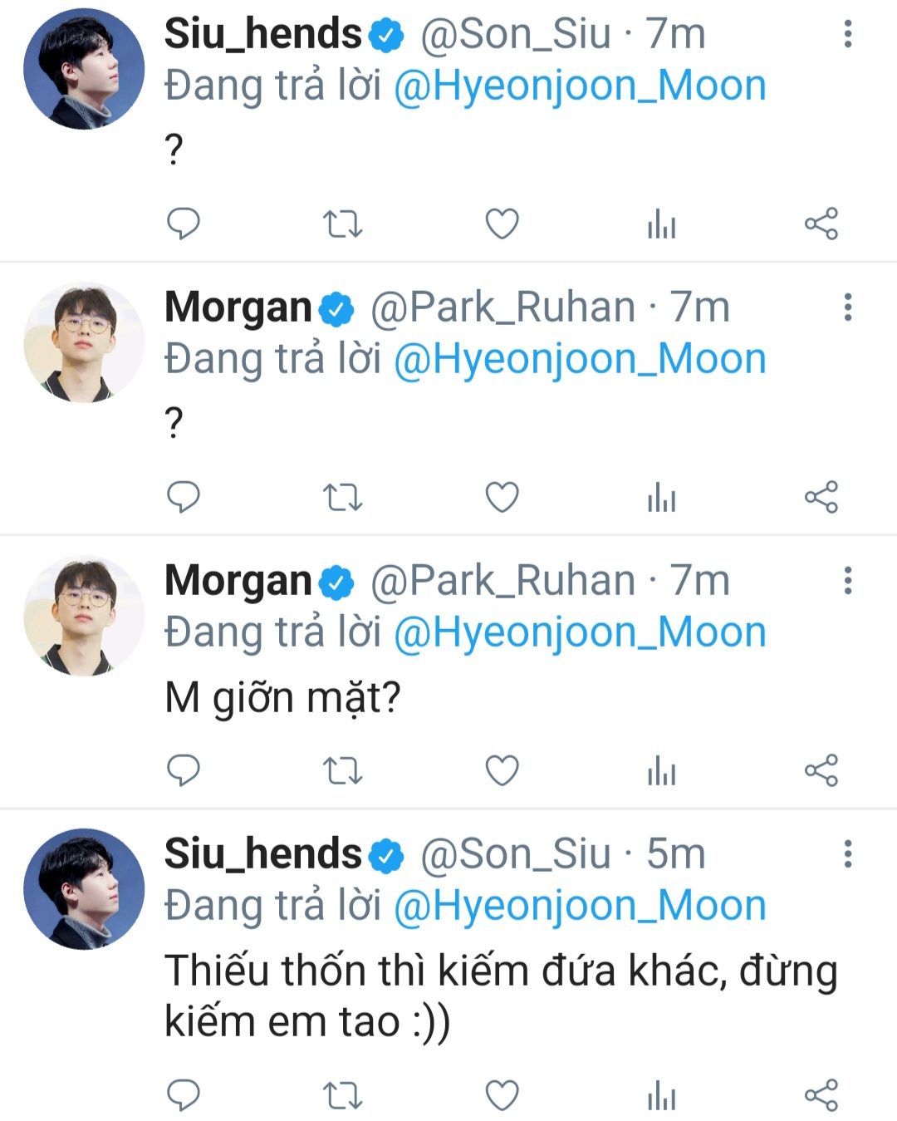897x1121 pixels.
Task: Share Siu_hends' first "?" tweet
Action: click(x=821, y=224)
